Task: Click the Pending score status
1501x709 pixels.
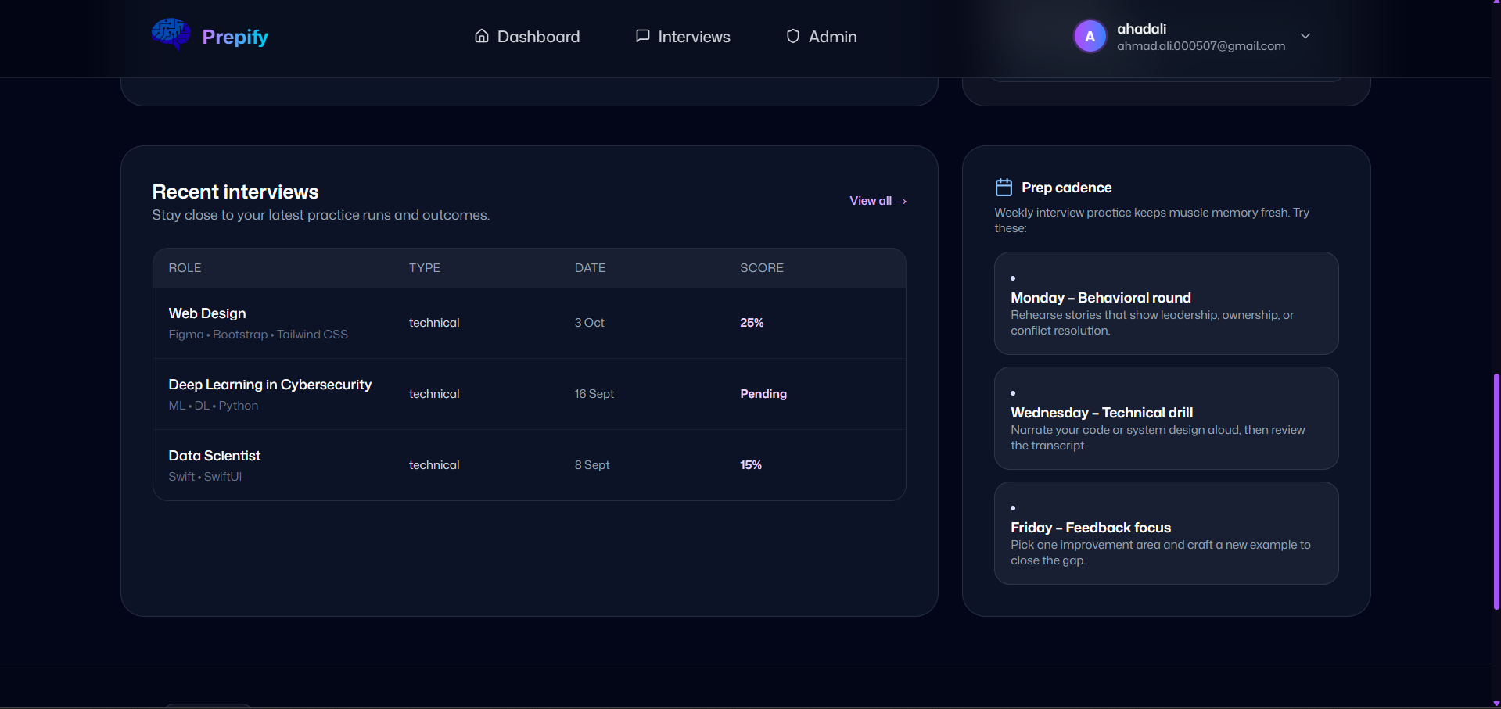Action: [x=763, y=394]
